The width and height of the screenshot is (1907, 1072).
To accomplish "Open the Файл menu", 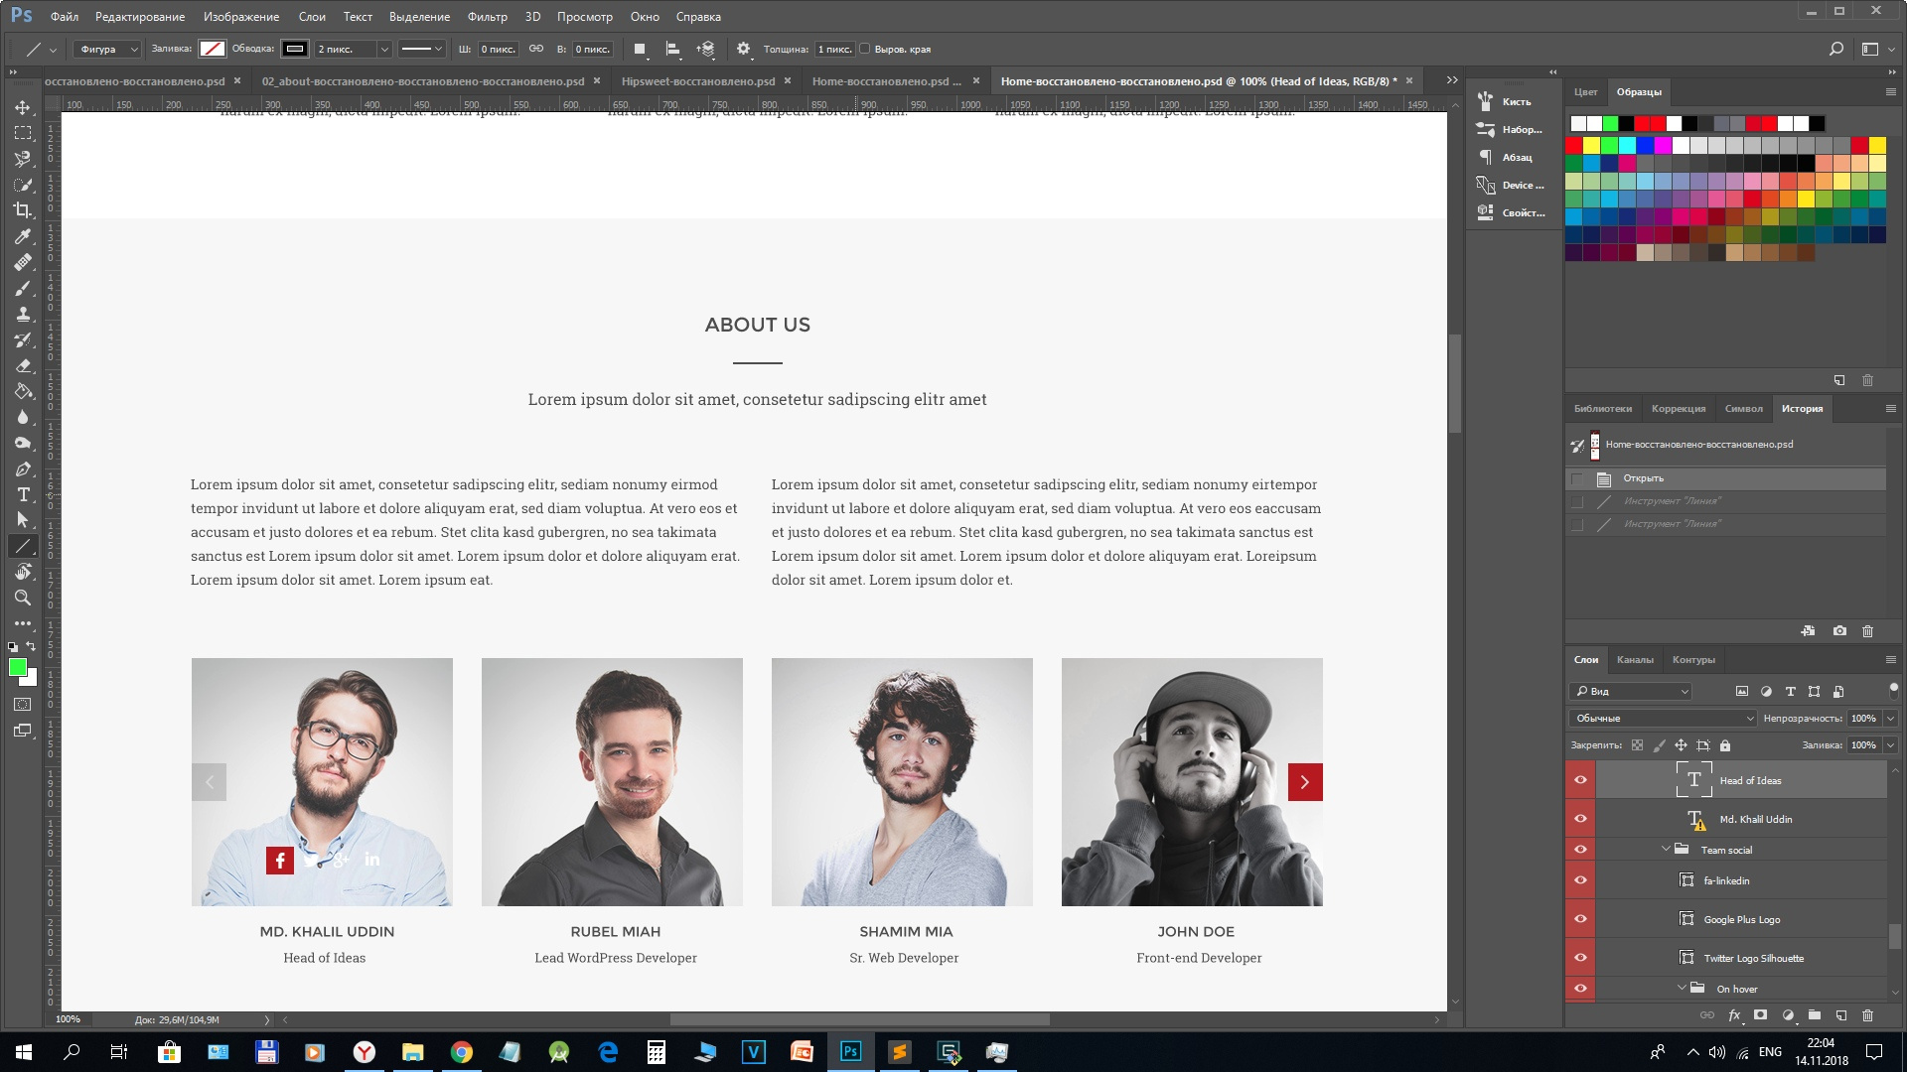I will point(64,17).
